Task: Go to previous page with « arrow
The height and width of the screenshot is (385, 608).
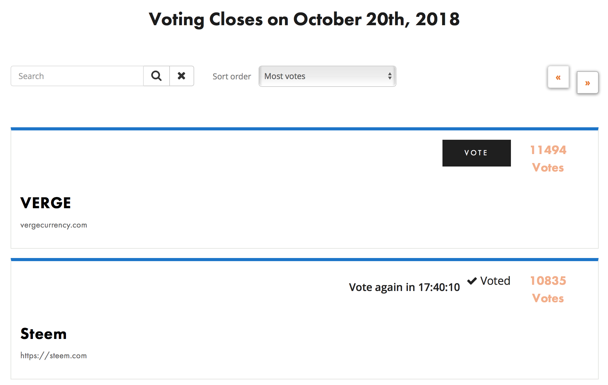Action: (558, 77)
